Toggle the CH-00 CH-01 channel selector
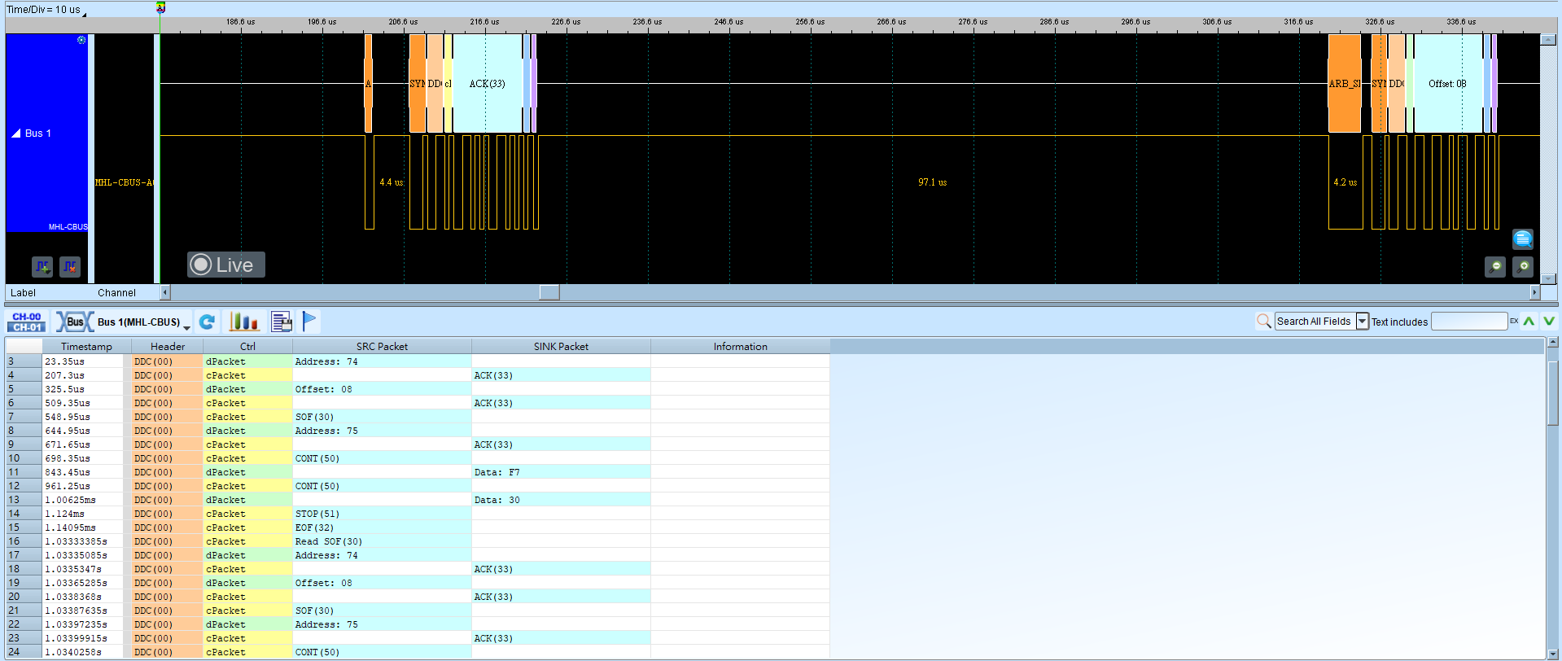 click(27, 322)
